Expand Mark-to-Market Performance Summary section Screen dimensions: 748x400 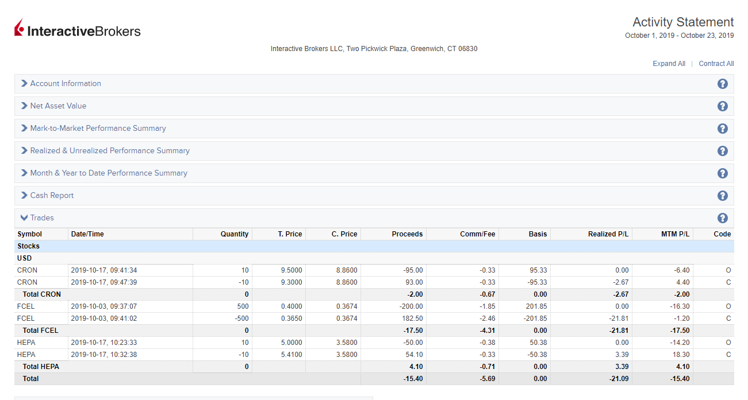tap(98, 129)
